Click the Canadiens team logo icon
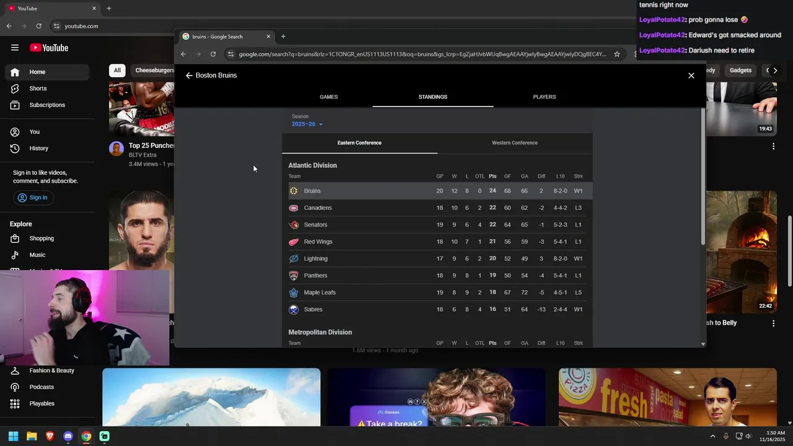Screen dimensions: 793x446 [294, 208]
